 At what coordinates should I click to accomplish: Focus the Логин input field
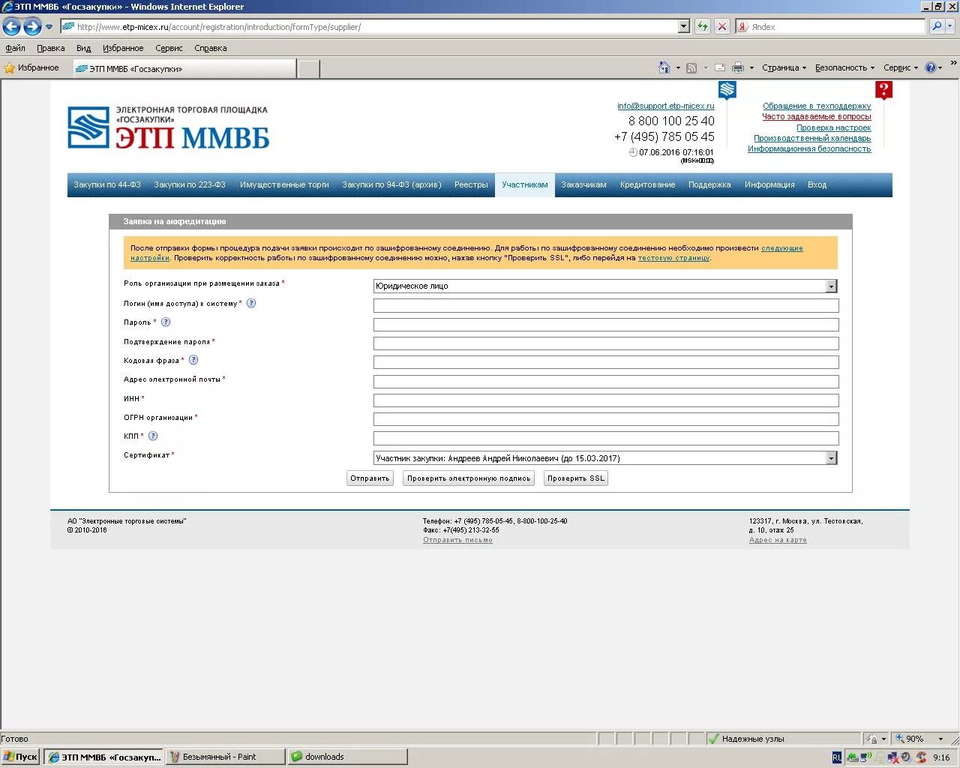(606, 305)
